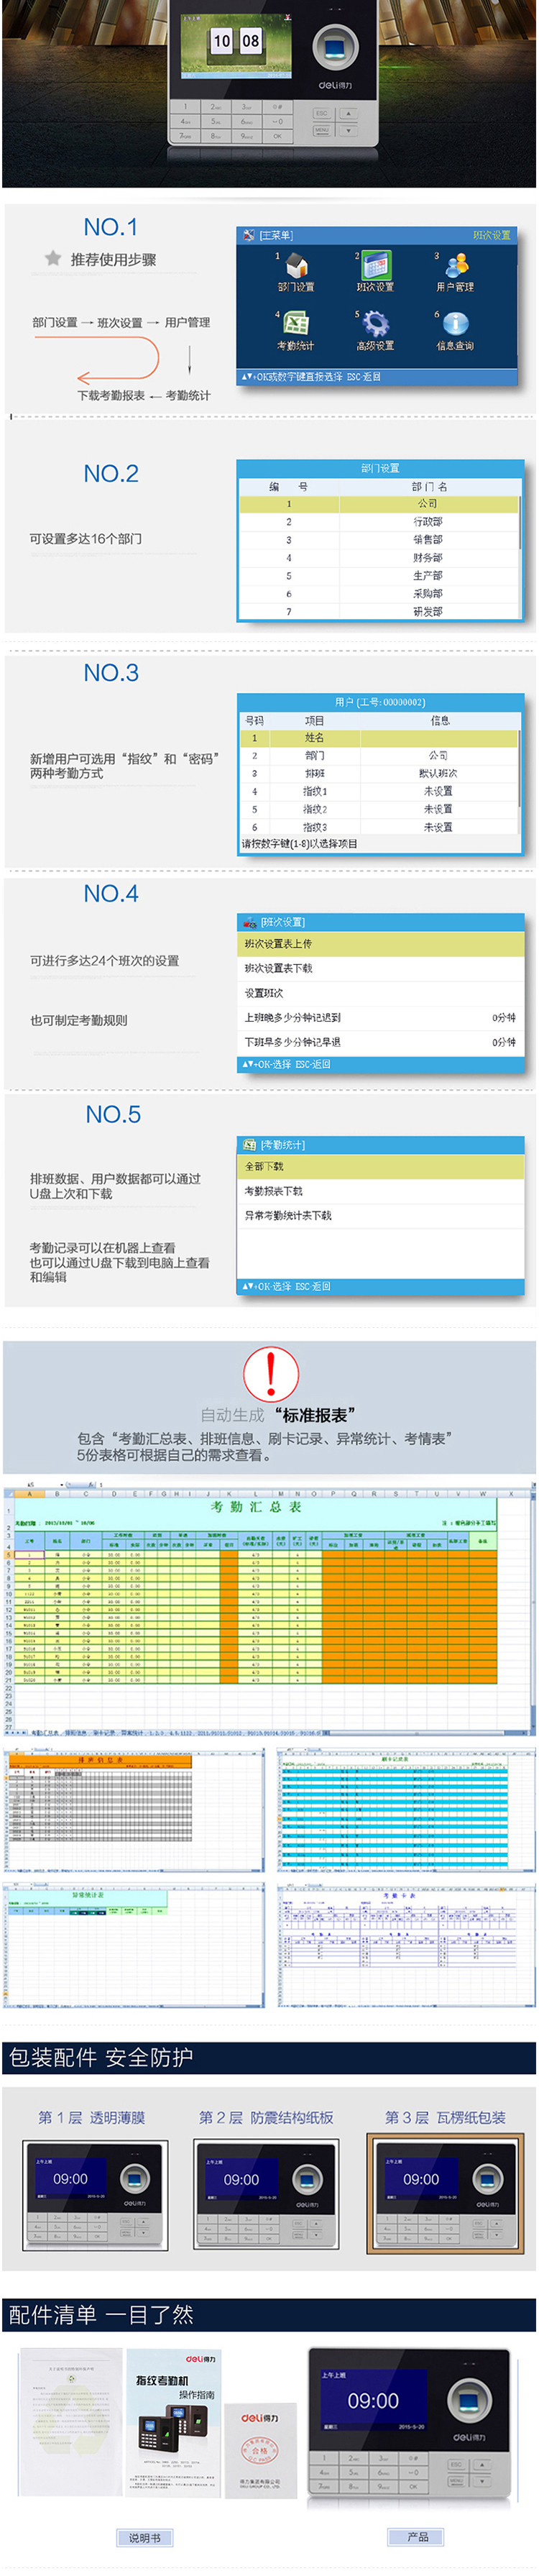
Task: Select the 第3层 瓦楞纸包装 device thumbnail
Action: coord(445,2192)
